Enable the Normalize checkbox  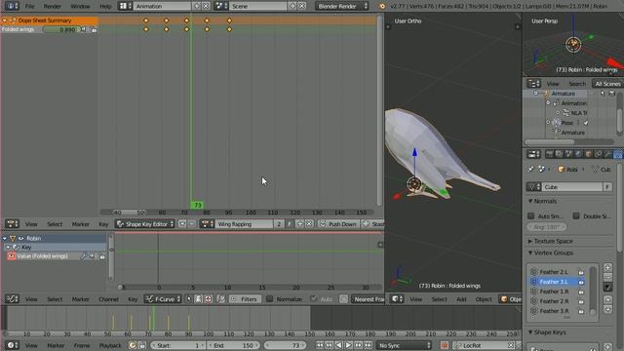click(269, 299)
